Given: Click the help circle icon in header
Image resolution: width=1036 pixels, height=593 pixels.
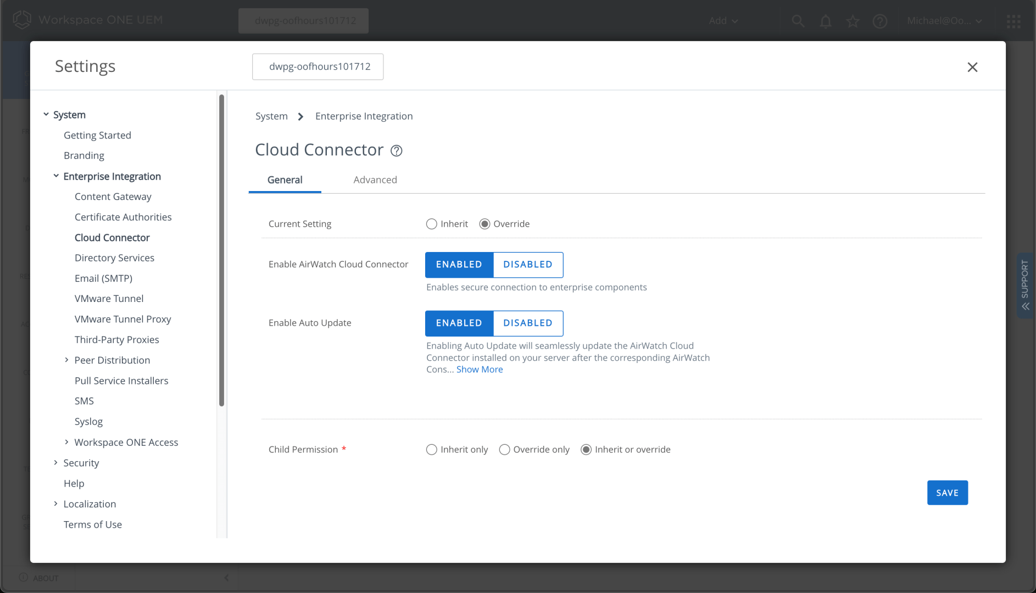Looking at the screenshot, I should pyautogui.click(x=880, y=21).
